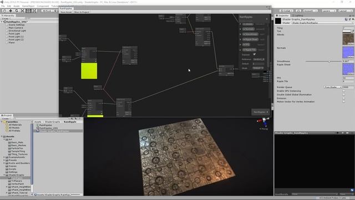355x200 pixels.
Task: Select the Scale tool in toolbar
Action: point(22,11)
